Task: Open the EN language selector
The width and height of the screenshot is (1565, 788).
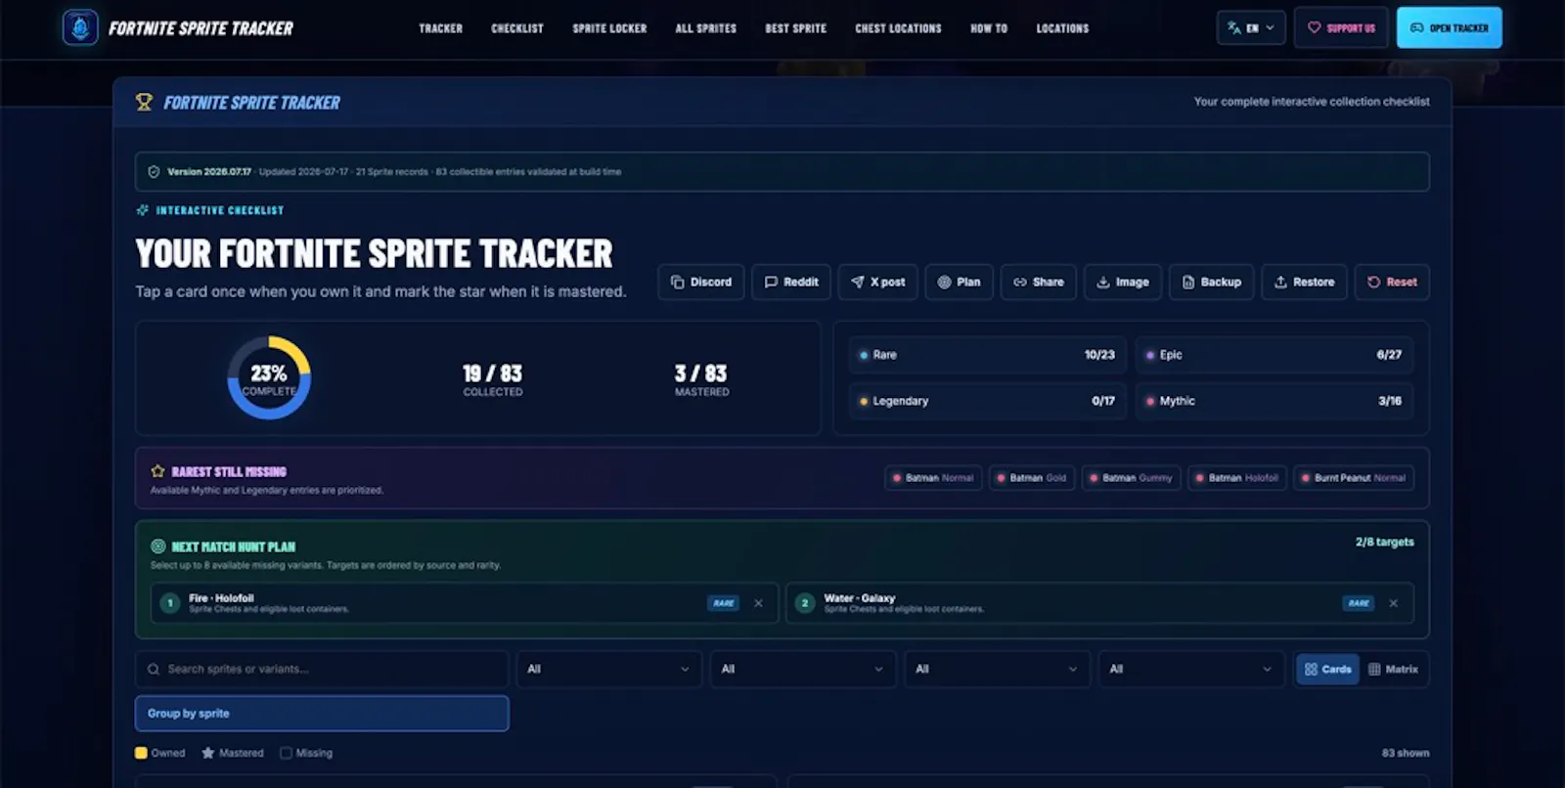Action: [x=1251, y=28]
